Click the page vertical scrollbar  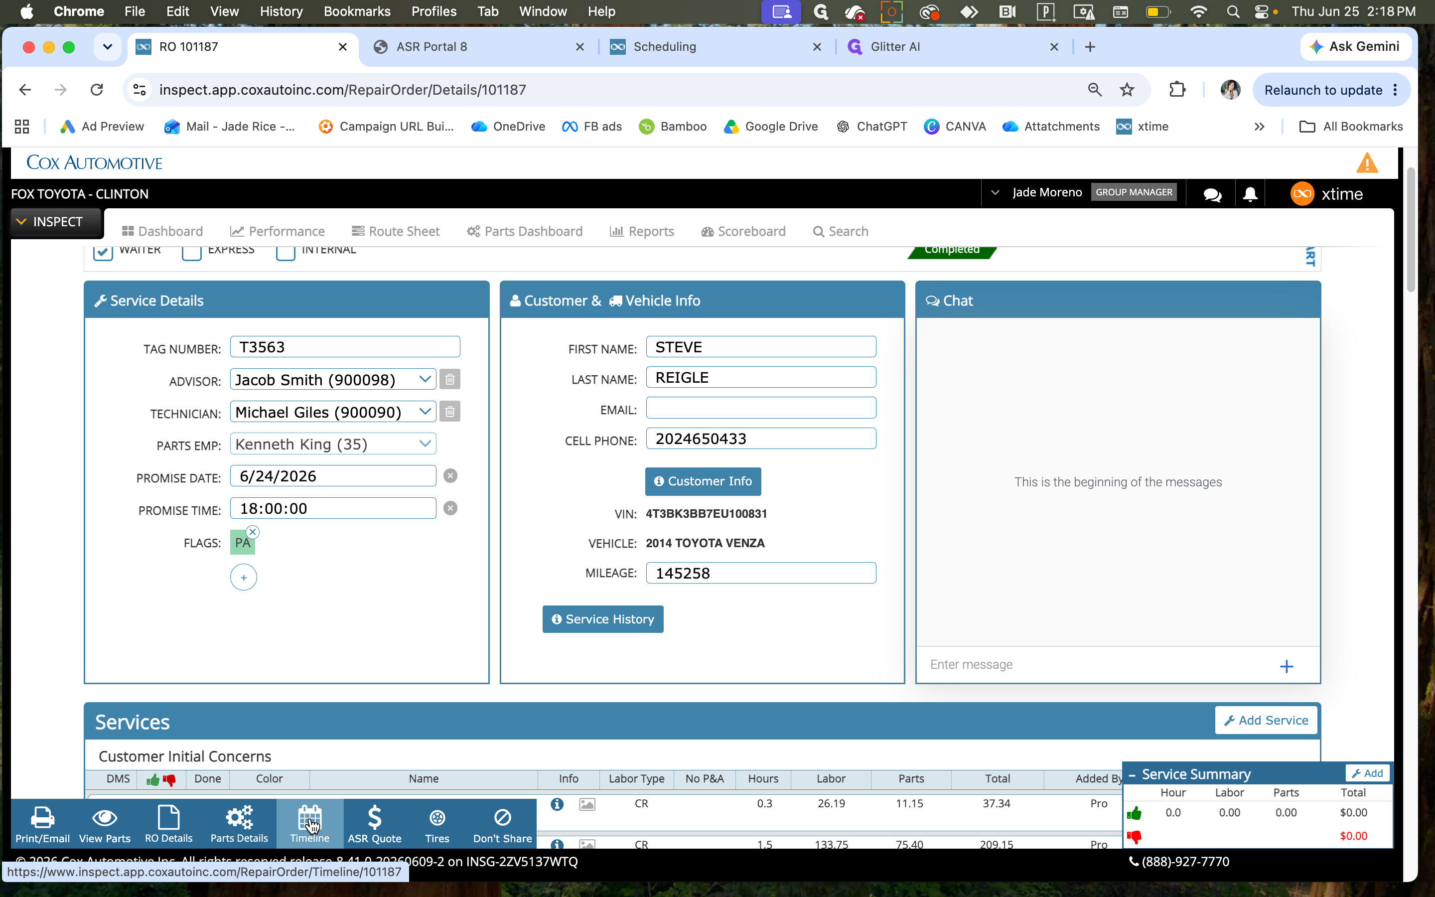(x=1411, y=230)
